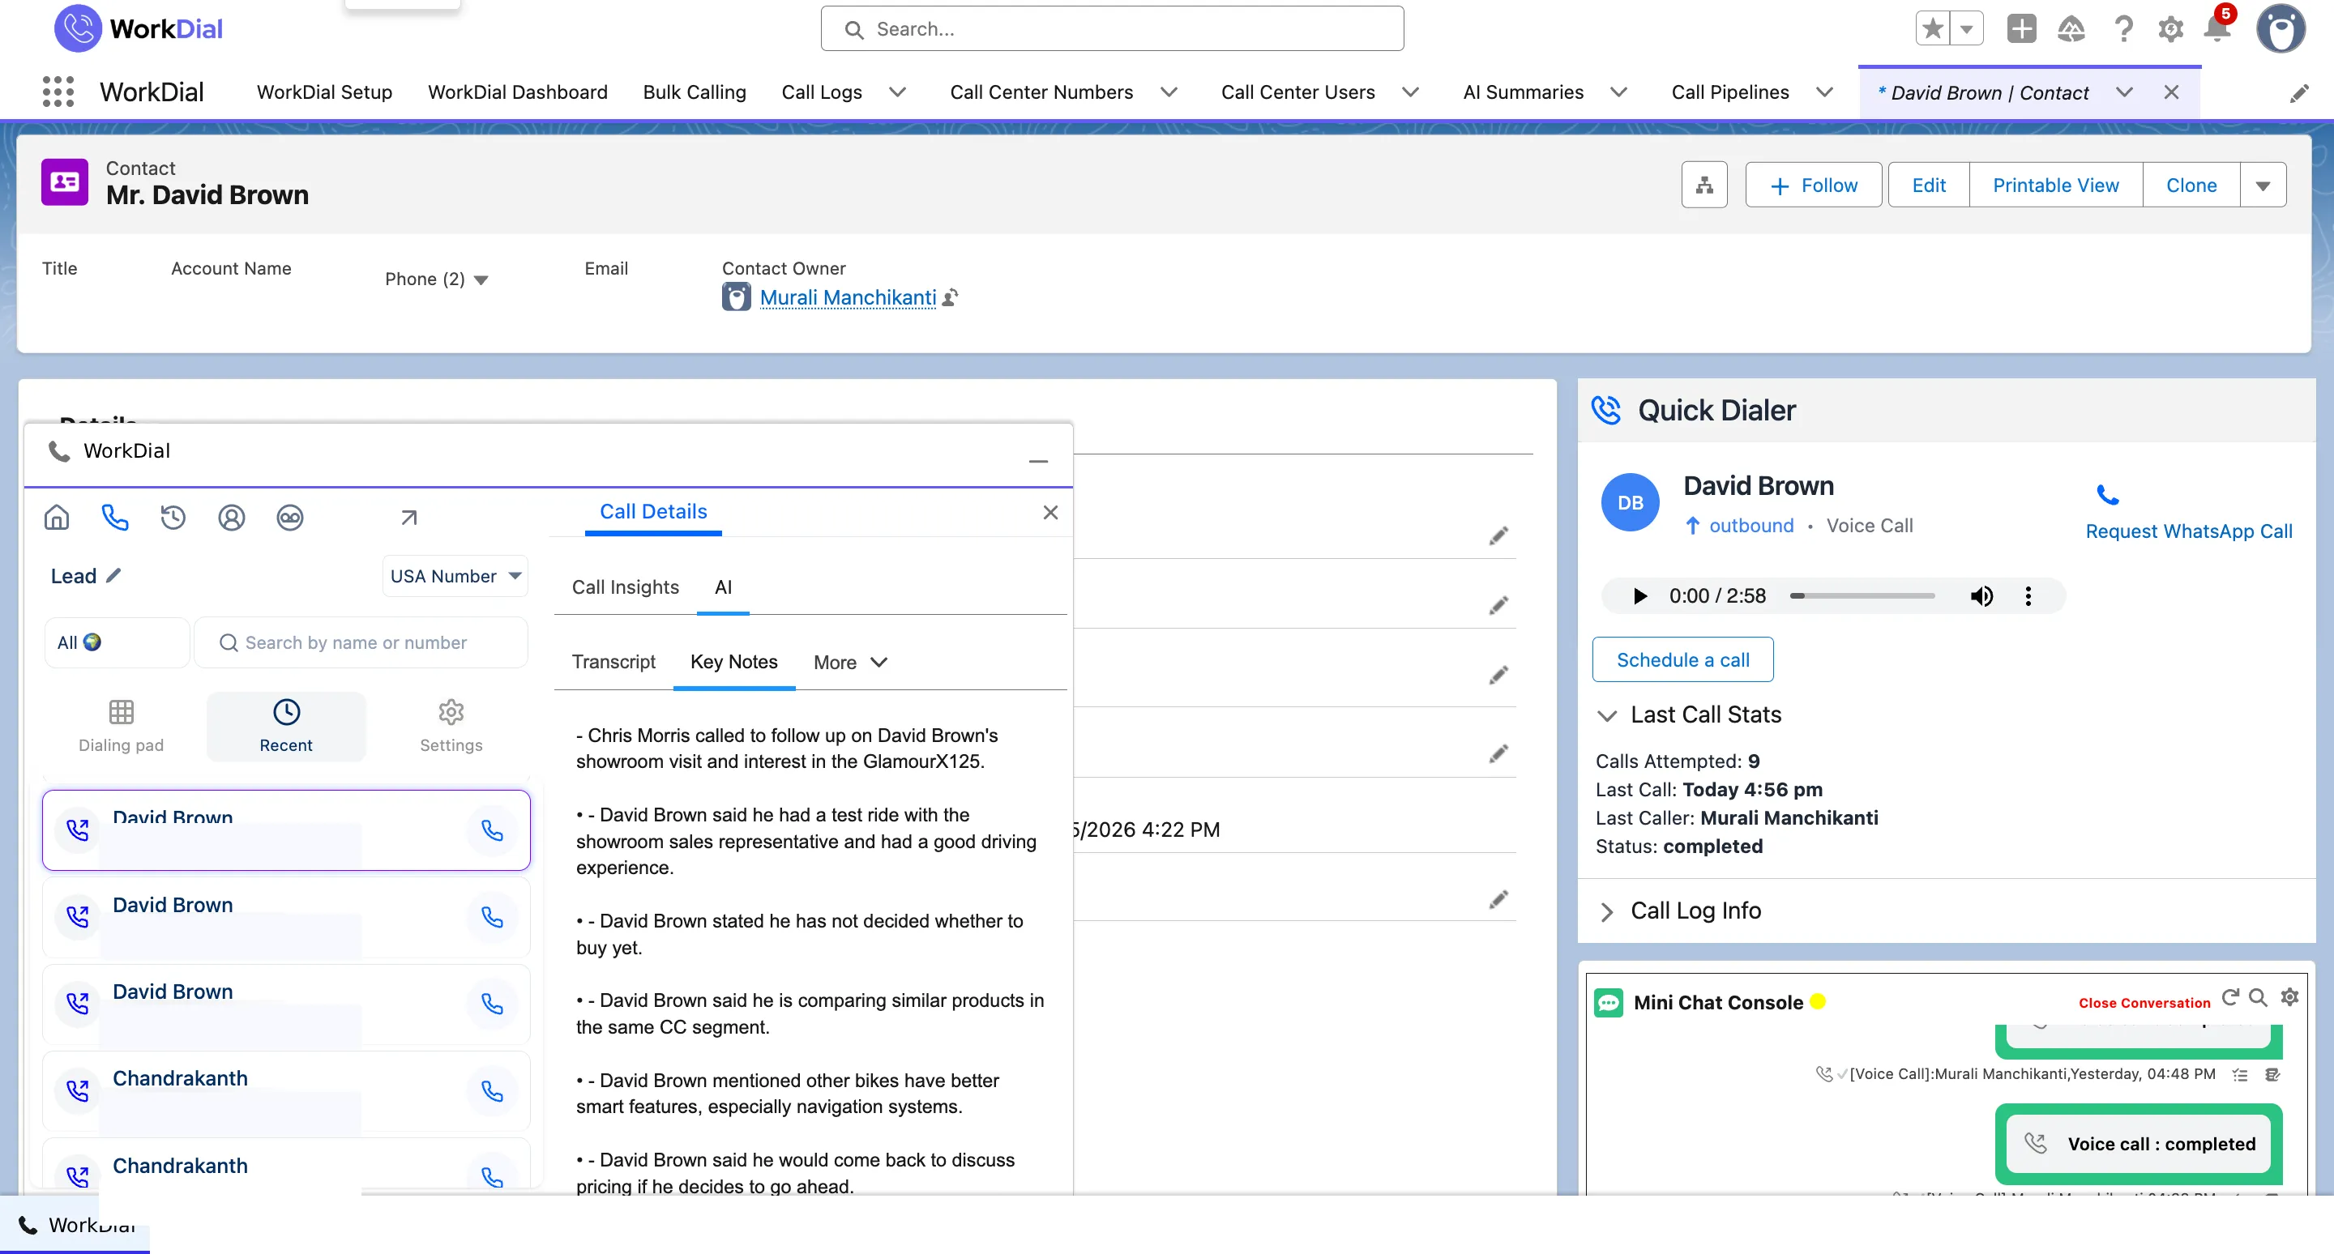Open recording player more options
Image resolution: width=2334 pixels, height=1254 pixels.
coord(2028,595)
